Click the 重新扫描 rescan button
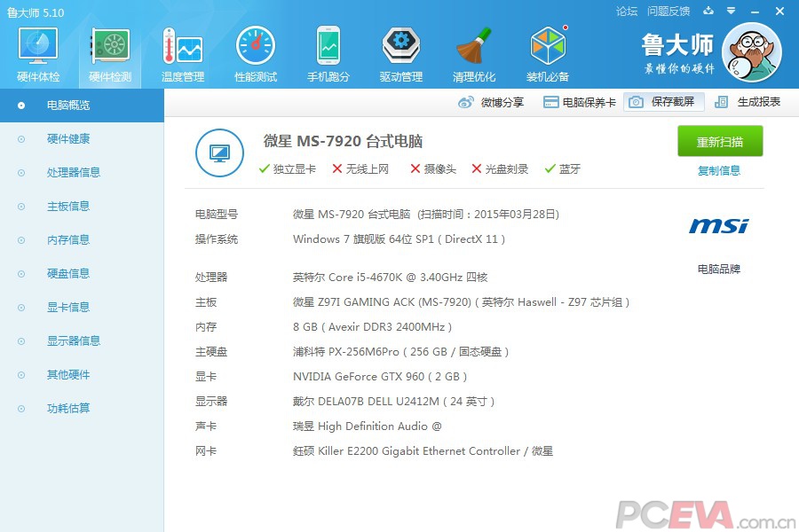The image size is (799, 532). [719, 142]
